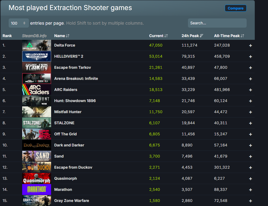
Task: Click the Rank column header
Action: (x=7, y=36)
